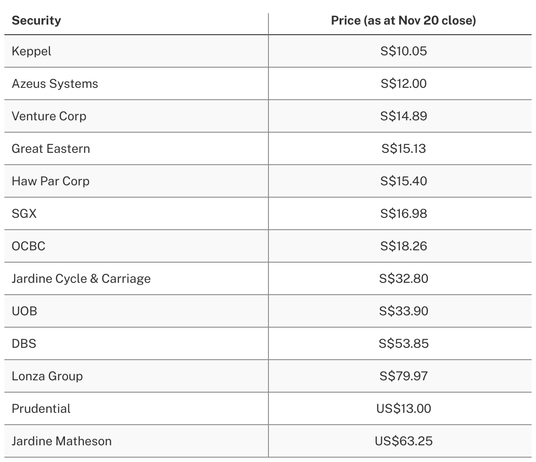Select the Venture Corp cell
This screenshot has height=462, width=536.
[x=49, y=116]
